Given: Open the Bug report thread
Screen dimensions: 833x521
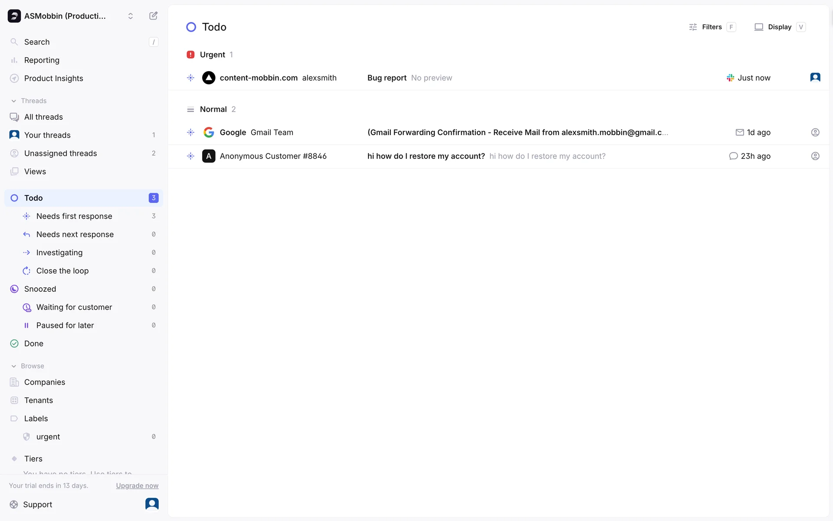Looking at the screenshot, I should click(387, 78).
